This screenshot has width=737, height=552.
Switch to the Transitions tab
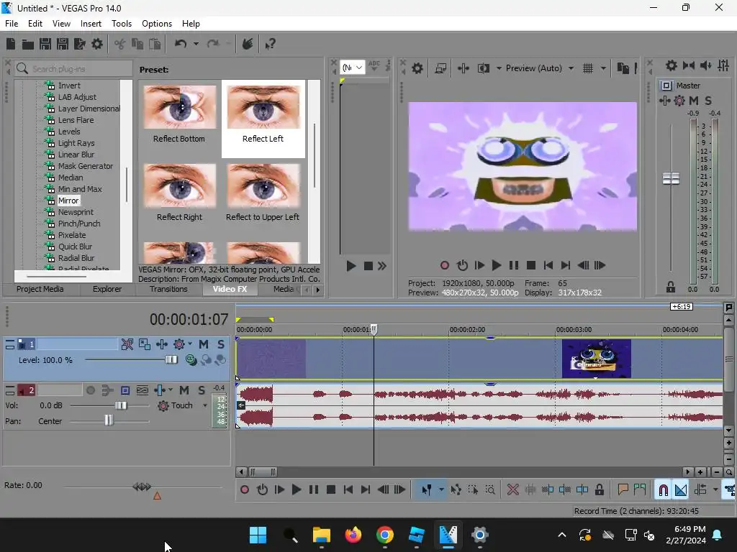[168, 289]
